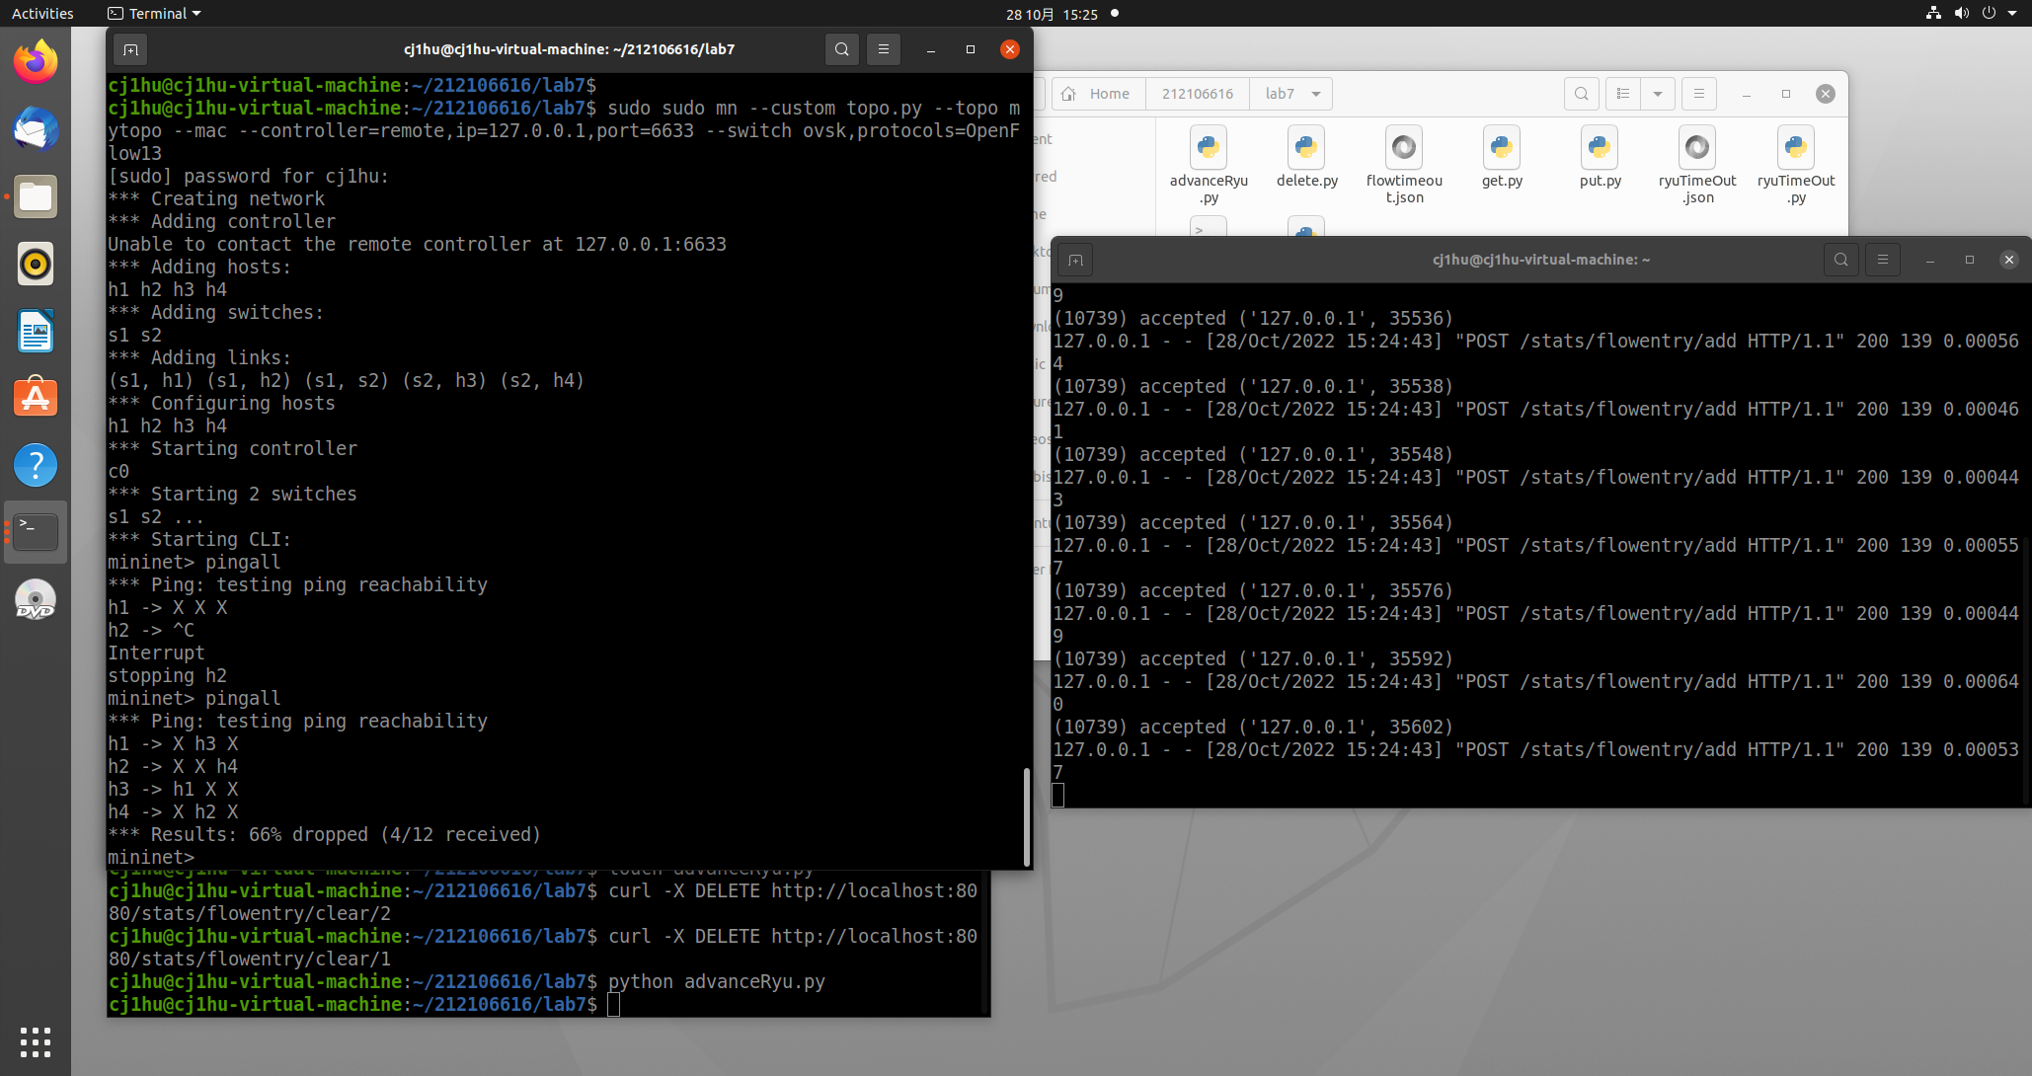Select delete.py file
This screenshot has width=2032, height=1076.
coord(1306,158)
